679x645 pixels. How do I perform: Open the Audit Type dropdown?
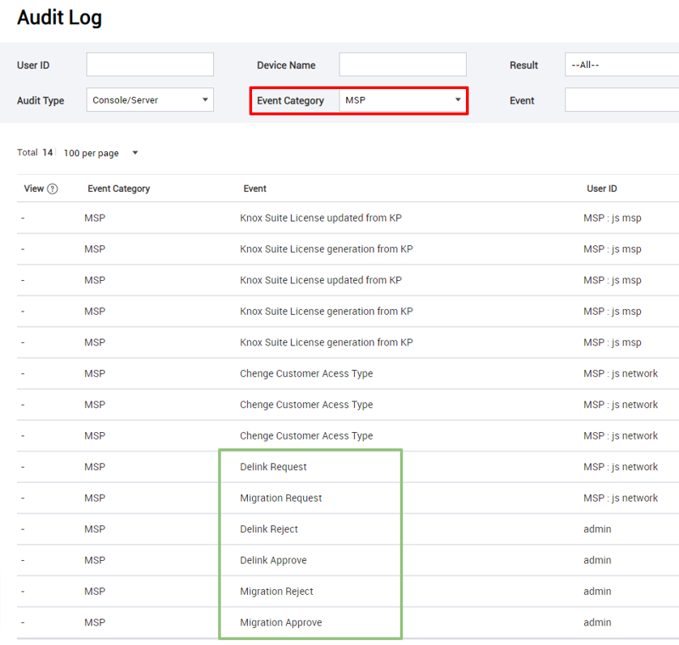[x=149, y=100]
